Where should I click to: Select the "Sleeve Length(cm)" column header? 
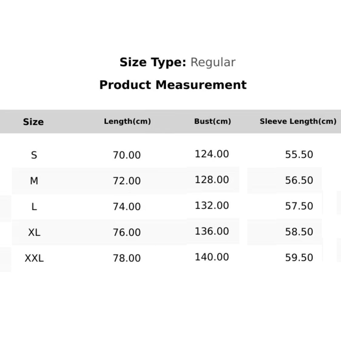coord(298,121)
